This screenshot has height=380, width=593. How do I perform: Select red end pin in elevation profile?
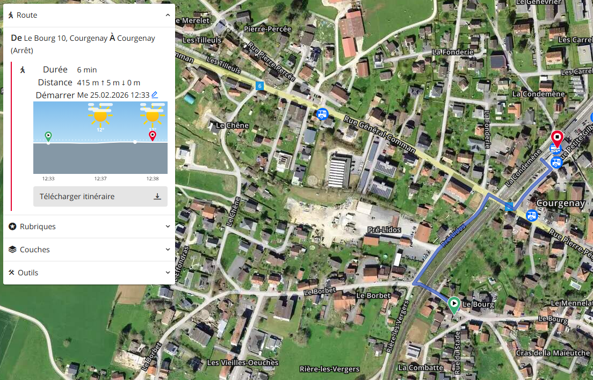(153, 135)
